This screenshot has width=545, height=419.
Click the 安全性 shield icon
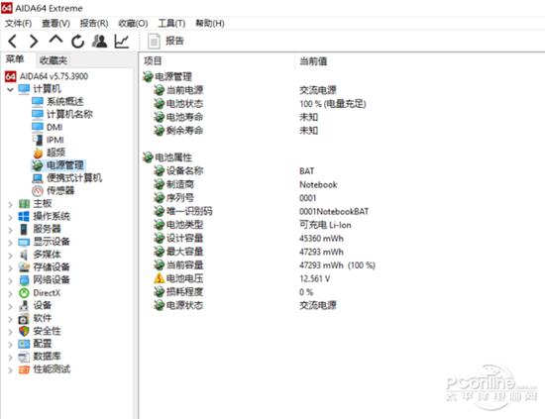24,331
